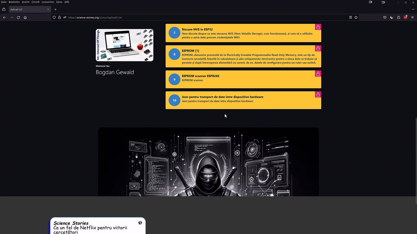Open the Datei menu

pyautogui.click(x=4, y=2)
